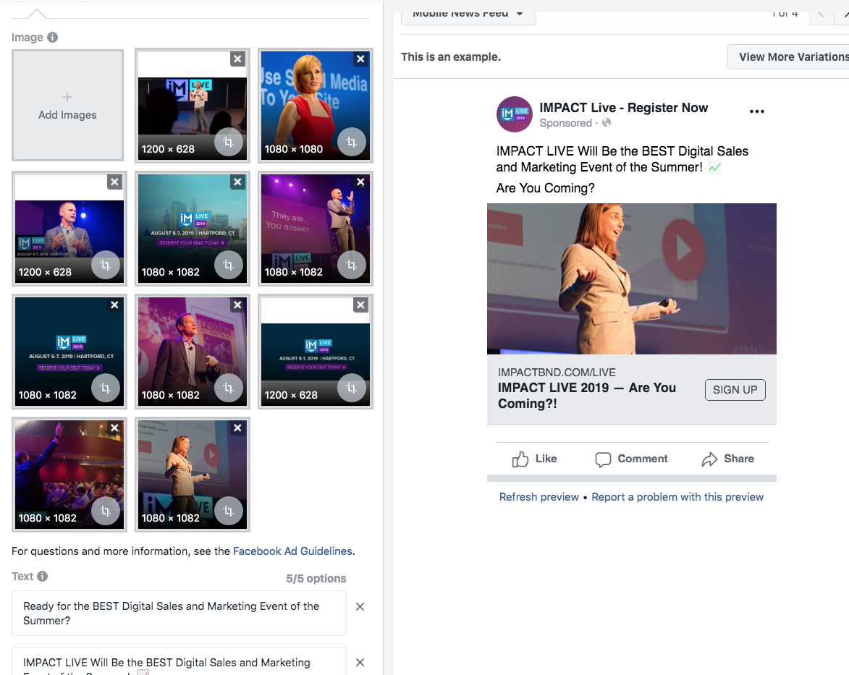Remove the red-dress woman 1080 × 1080 image
Screen dimensions: 849x675
point(360,59)
